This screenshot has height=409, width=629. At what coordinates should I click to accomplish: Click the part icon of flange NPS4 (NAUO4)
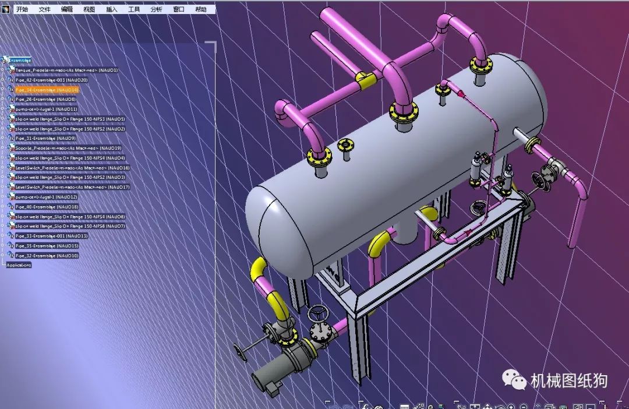click(11, 158)
